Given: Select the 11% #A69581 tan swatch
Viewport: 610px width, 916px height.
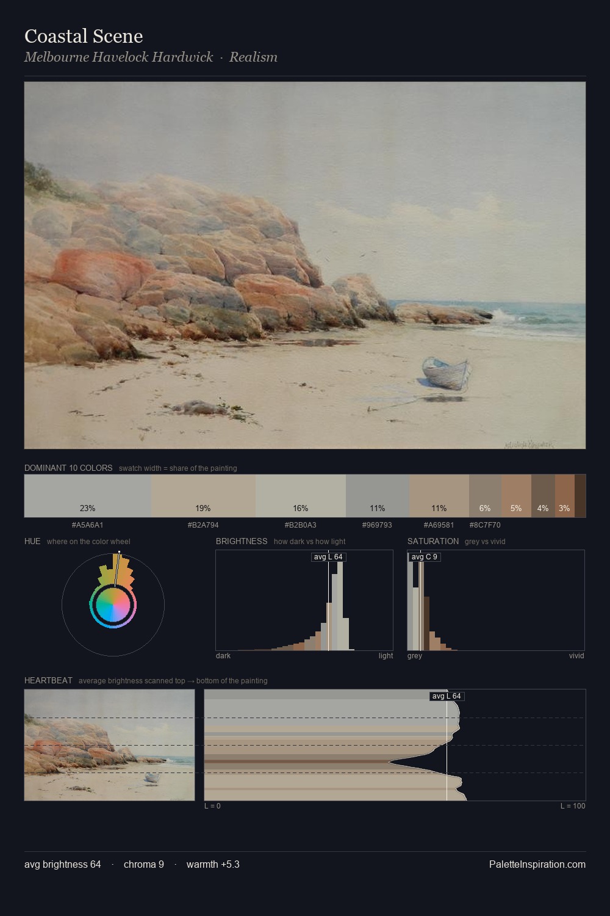Looking at the screenshot, I should click(x=439, y=496).
